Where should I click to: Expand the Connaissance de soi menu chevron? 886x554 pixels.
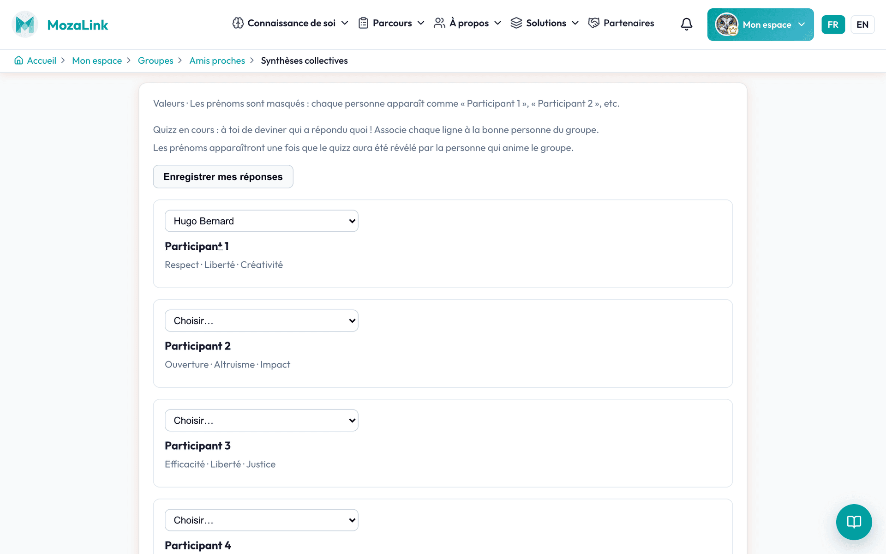point(345,23)
